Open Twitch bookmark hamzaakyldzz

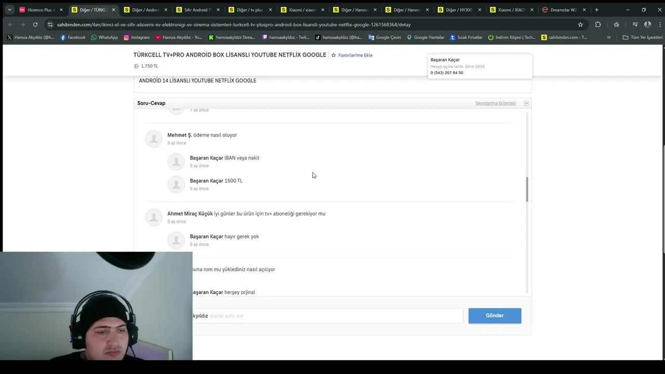coord(286,37)
